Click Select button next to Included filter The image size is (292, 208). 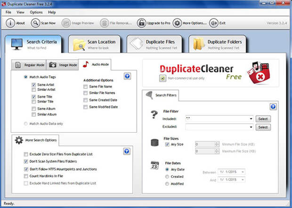coord(263,119)
